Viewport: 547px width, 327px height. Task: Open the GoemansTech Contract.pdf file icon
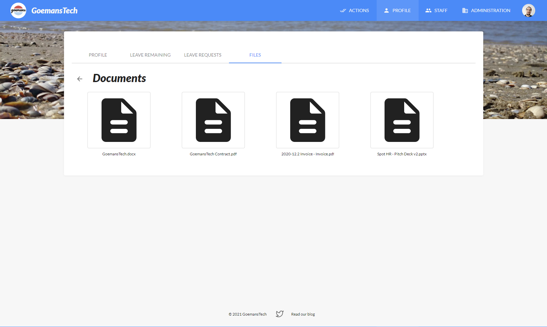pyautogui.click(x=213, y=120)
